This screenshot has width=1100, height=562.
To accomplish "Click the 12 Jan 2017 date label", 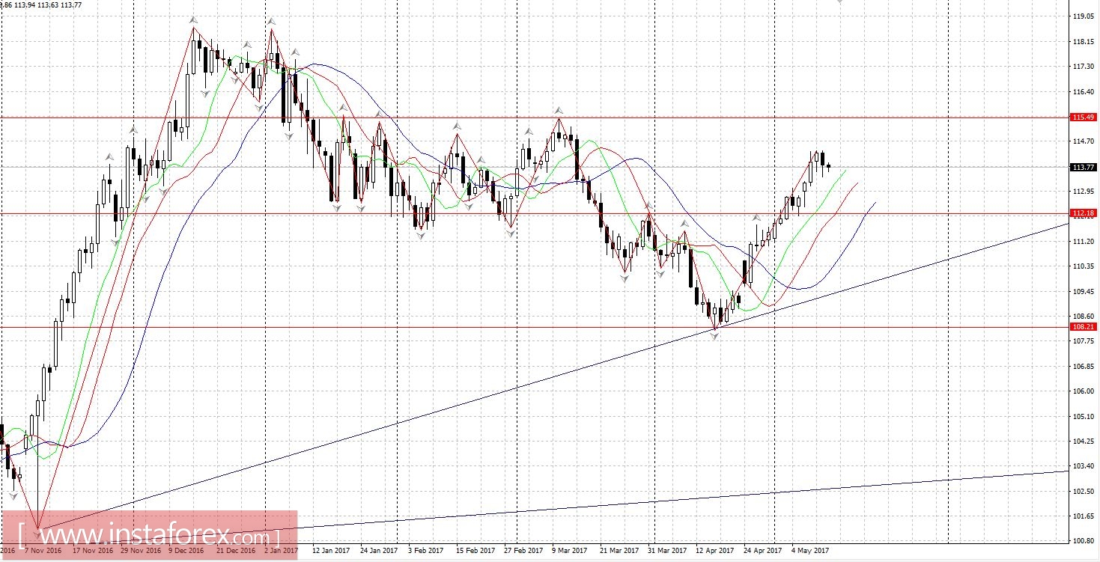I will [x=330, y=550].
